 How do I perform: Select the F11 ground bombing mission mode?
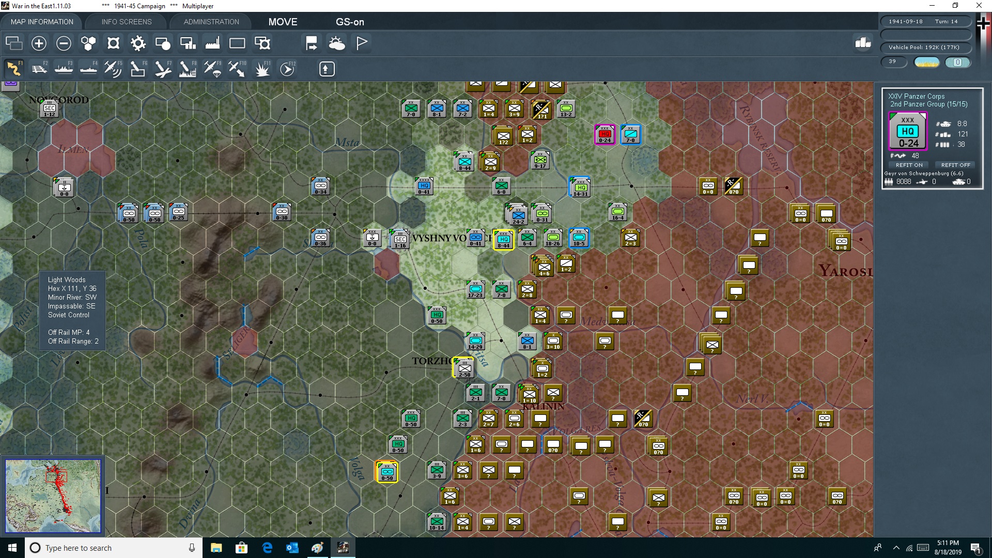pyautogui.click(x=262, y=68)
